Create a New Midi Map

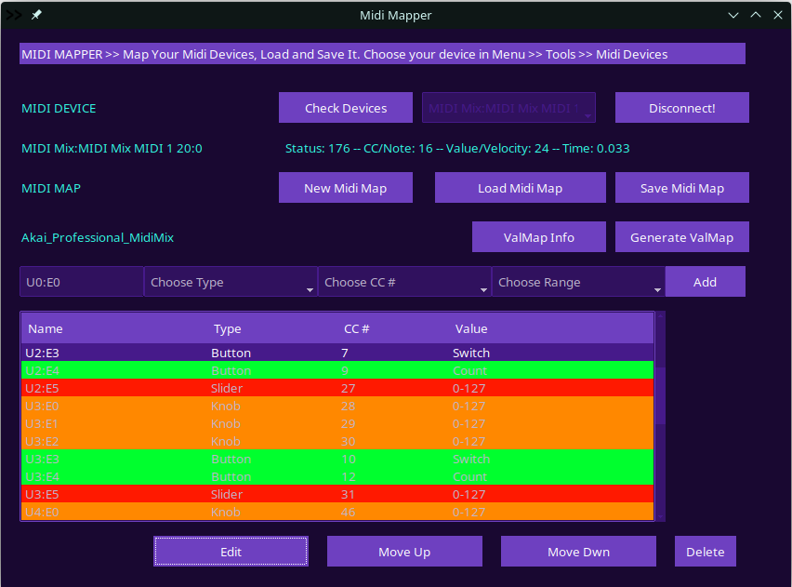(345, 188)
